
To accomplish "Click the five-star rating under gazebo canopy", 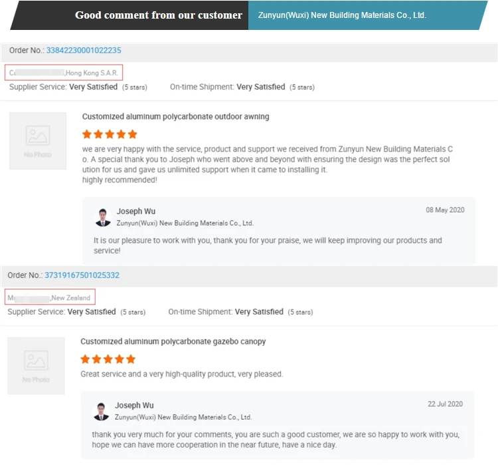I will (108, 359).
